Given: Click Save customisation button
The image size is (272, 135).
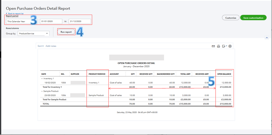Looking at the screenshot, I should 253,18.
